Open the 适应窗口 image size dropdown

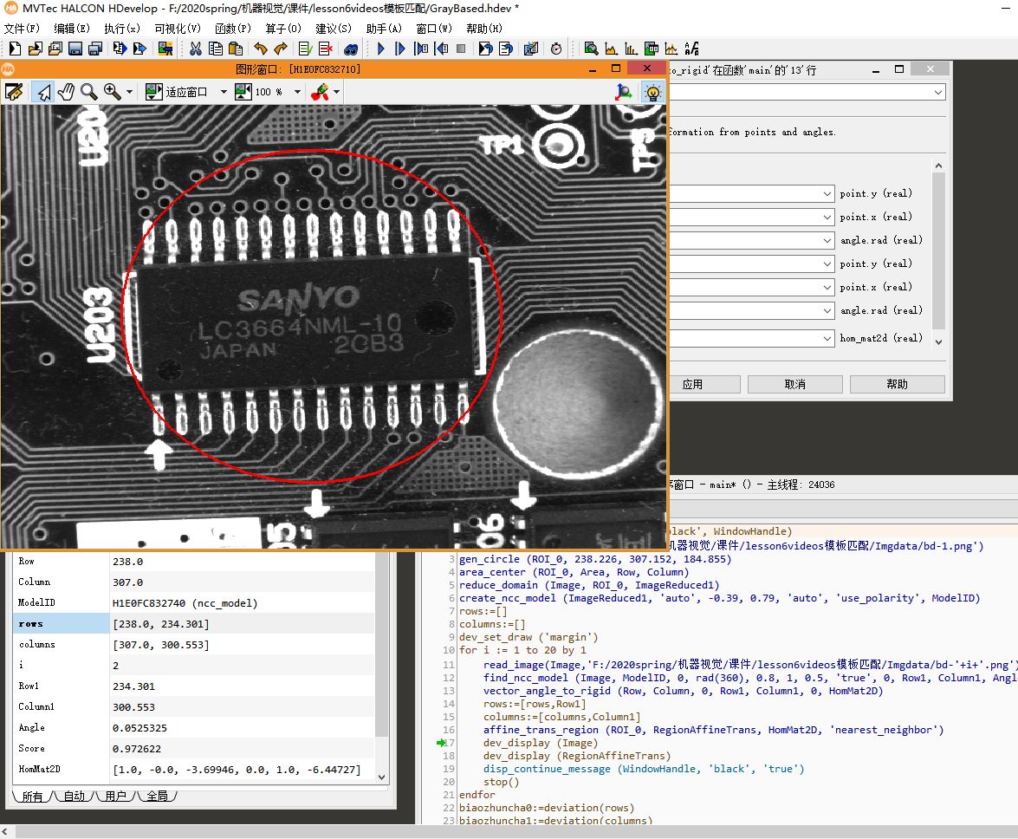pos(224,92)
